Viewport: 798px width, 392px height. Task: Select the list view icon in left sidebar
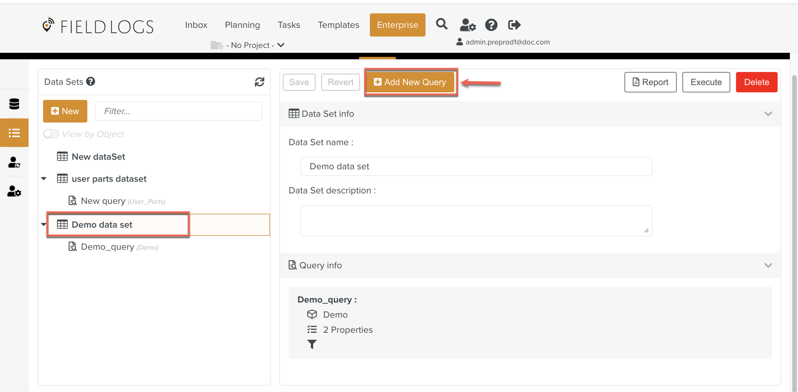tap(14, 133)
